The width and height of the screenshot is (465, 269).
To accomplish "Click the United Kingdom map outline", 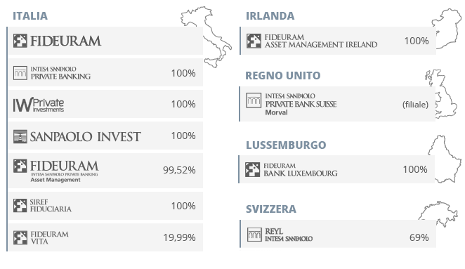I will 441,93.
